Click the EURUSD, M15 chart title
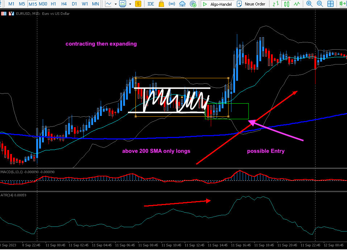347x250 pixels. coord(43,14)
